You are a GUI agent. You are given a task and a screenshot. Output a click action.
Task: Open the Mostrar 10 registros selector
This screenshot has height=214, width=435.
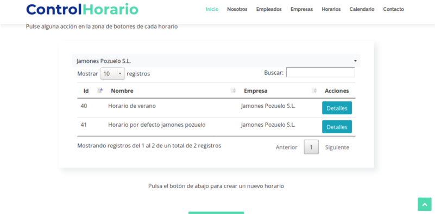112,74
